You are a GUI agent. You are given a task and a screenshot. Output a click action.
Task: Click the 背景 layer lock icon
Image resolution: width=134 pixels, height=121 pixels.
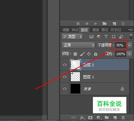[x=122, y=89]
